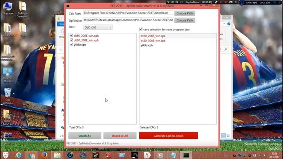283x159 pixels.
Task: Click the dark green DpFileListGenerator taskbar icon
Action: [186, 155]
